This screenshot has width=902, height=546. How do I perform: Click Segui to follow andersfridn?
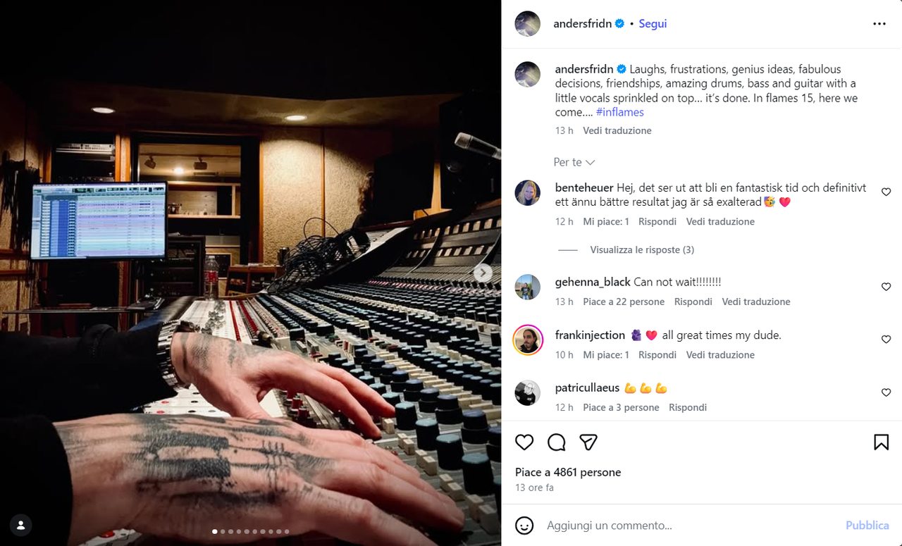tap(653, 24)
